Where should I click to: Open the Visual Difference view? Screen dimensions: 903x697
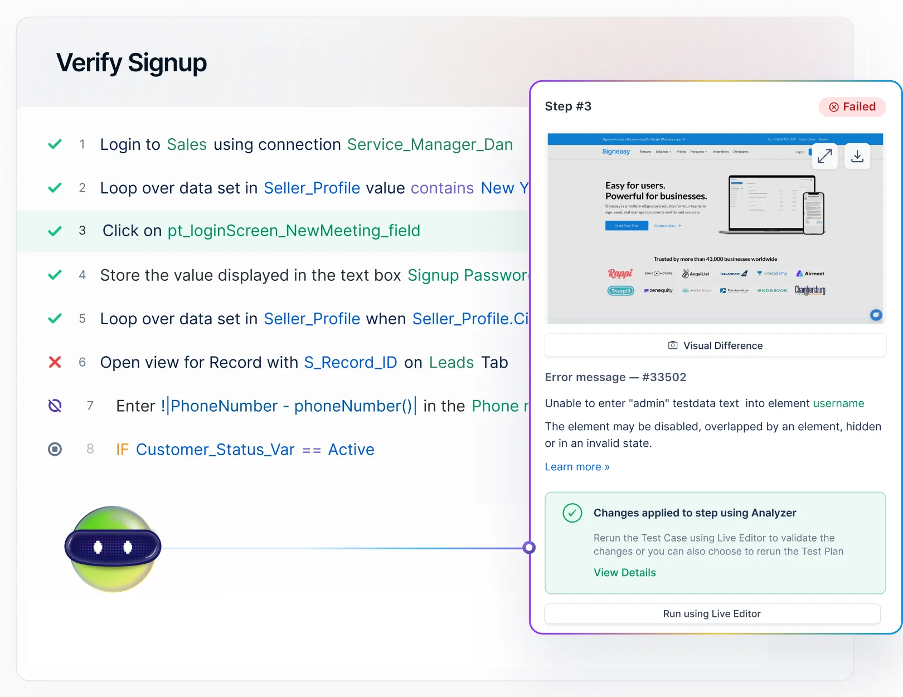click(715, 345)
